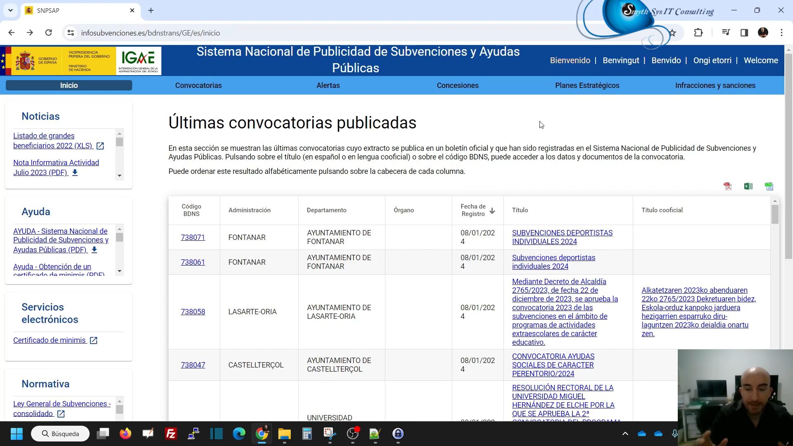
Task: Open browser Extensions puzzle icon
Action: click(698, 33)
